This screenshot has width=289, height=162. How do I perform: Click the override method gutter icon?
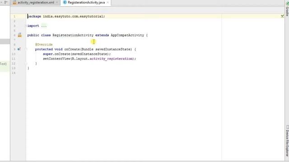(19, 49)
